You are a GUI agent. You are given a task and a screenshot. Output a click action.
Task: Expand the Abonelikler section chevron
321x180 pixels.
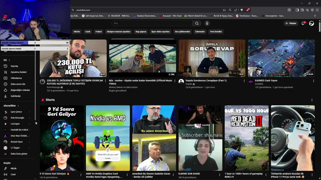tap(18, 106)
